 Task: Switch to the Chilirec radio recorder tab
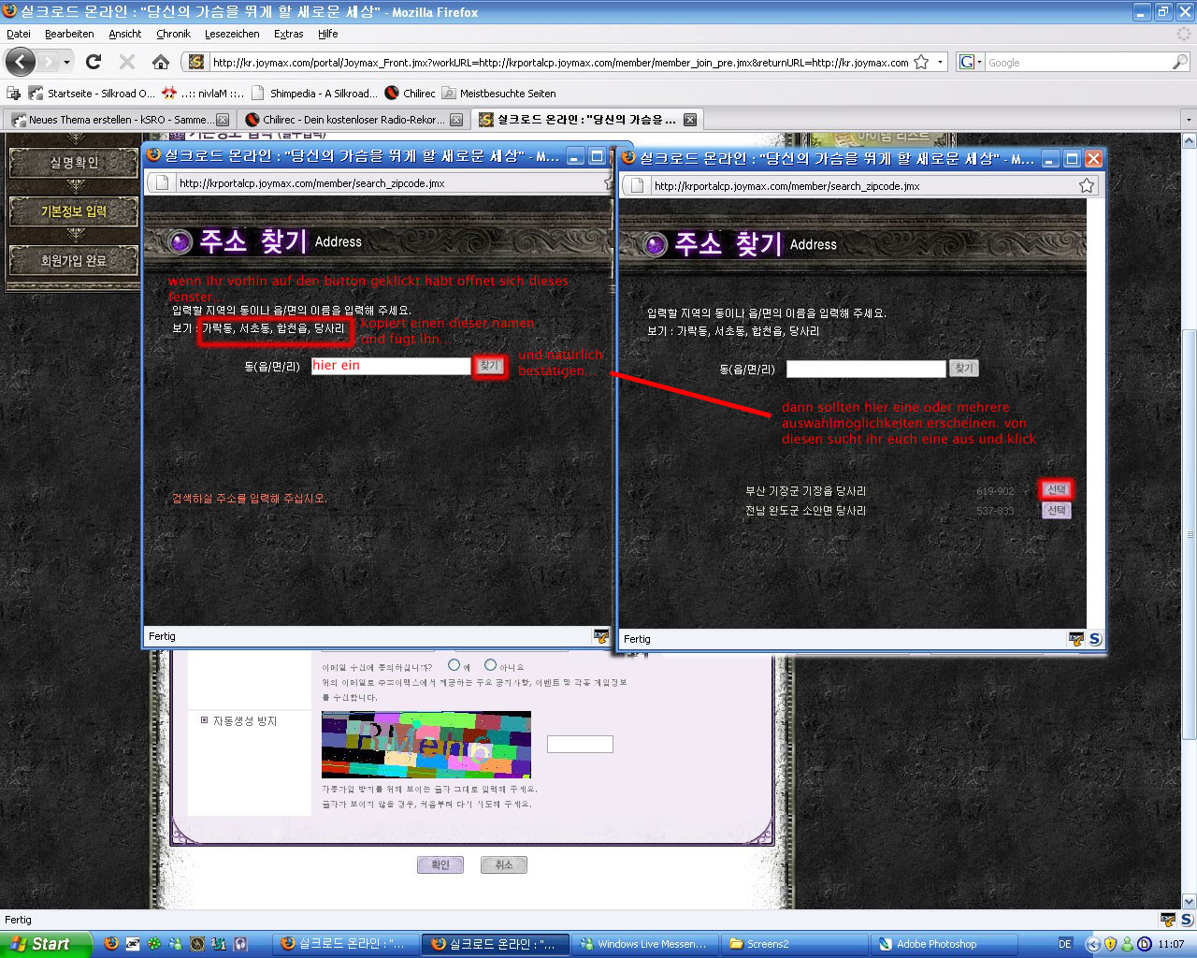point(352,120)
